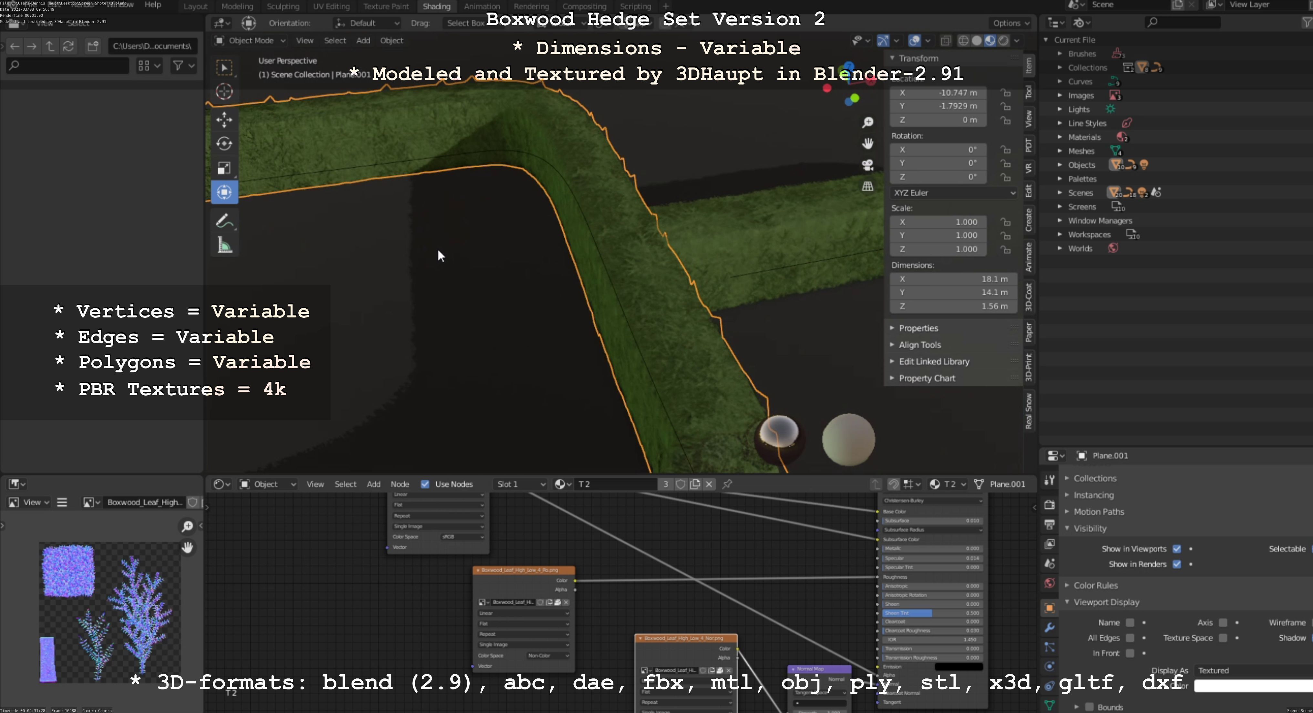
Task: Select solid viewport shading
Action: pyautogui.click(x=977, y=41)
